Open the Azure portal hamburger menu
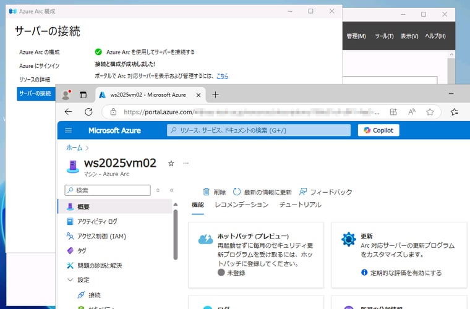 pyautogui.click(x=69, y=130)
